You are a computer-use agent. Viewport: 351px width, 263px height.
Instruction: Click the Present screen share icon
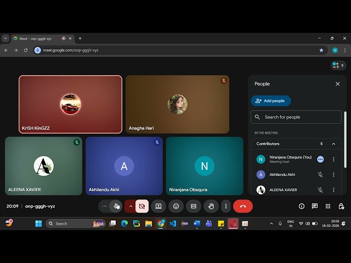tap(158, 206)
